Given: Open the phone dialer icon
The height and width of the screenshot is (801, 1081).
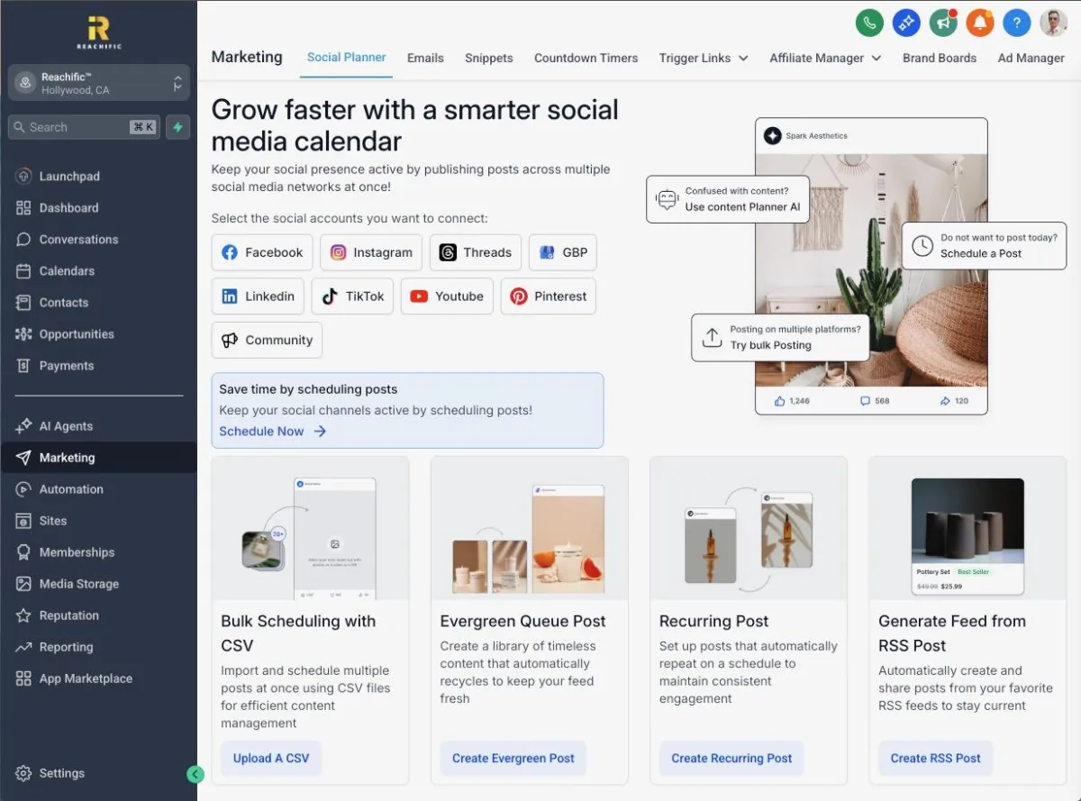Looking at the screenshot, I should pos(869,23).
